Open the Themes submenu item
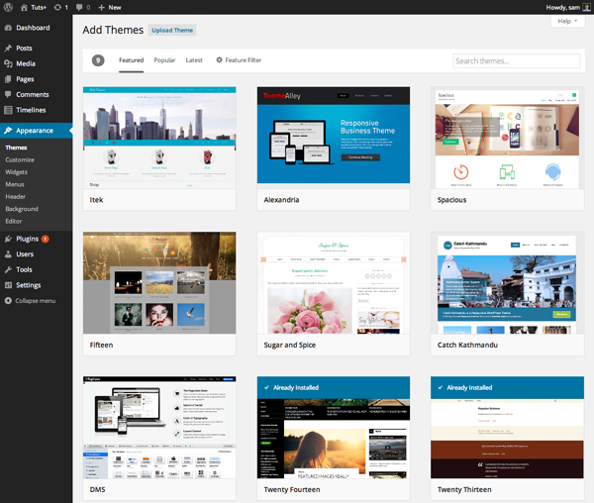This screenshot has height=503, width=594. click(x=16, y=148)
